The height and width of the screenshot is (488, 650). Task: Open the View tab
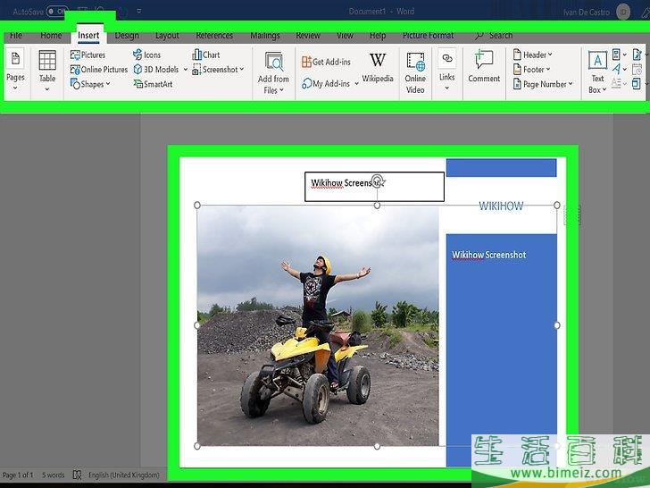345,36
